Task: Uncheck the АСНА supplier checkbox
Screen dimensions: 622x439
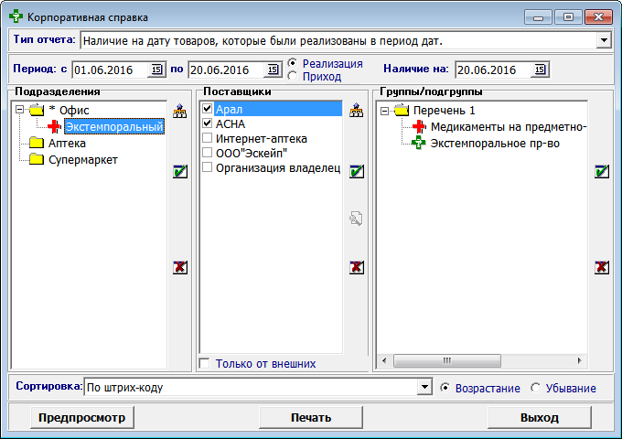Action: pos(207,123)
